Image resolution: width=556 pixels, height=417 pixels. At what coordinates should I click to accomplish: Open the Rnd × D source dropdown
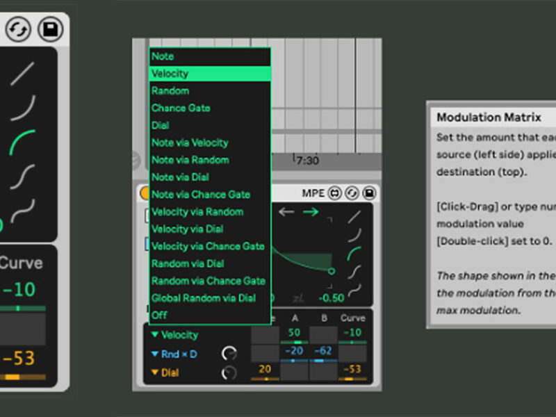[x=155, y=354]
